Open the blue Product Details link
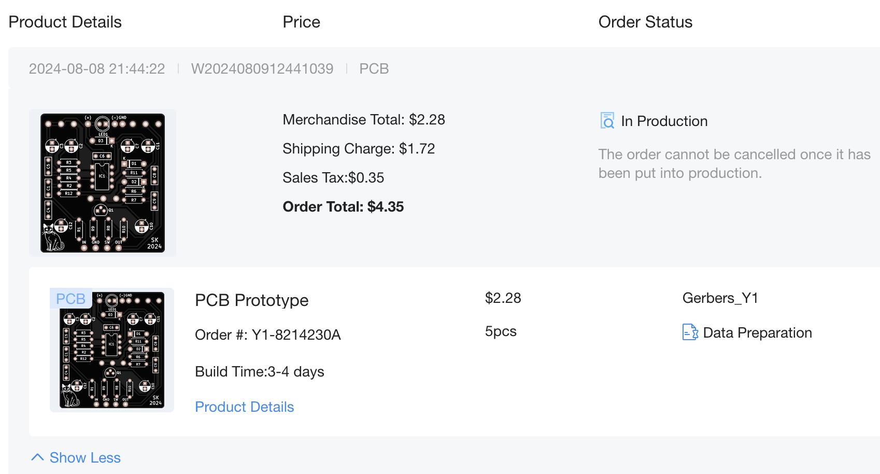880x474 pixels. coord(244,407)
